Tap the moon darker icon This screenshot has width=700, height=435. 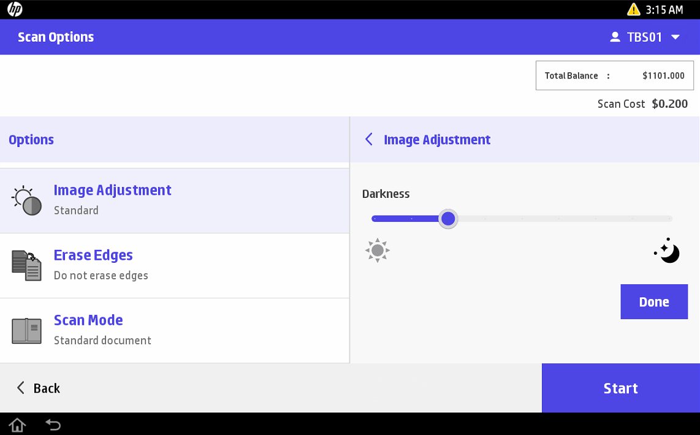tap(668, 251)
